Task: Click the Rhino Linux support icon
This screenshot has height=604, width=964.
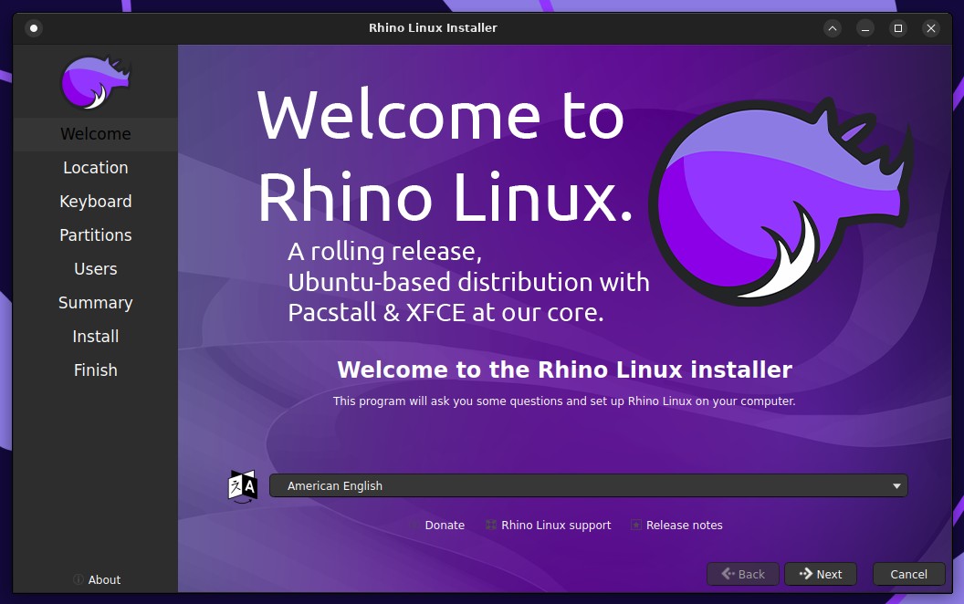Action: (490, 525)
